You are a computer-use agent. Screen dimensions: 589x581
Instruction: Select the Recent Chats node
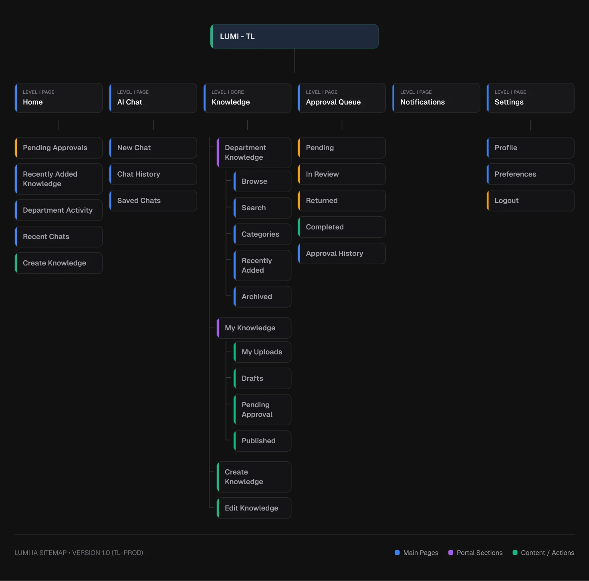[58, 237]
